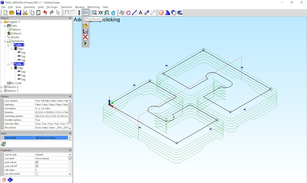Toggle the auto roll on checkbox
307x183 pixels.
pos(37,162)
